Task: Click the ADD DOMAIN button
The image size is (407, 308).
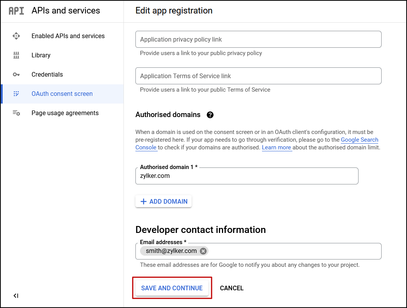Action: coord(163,201)
